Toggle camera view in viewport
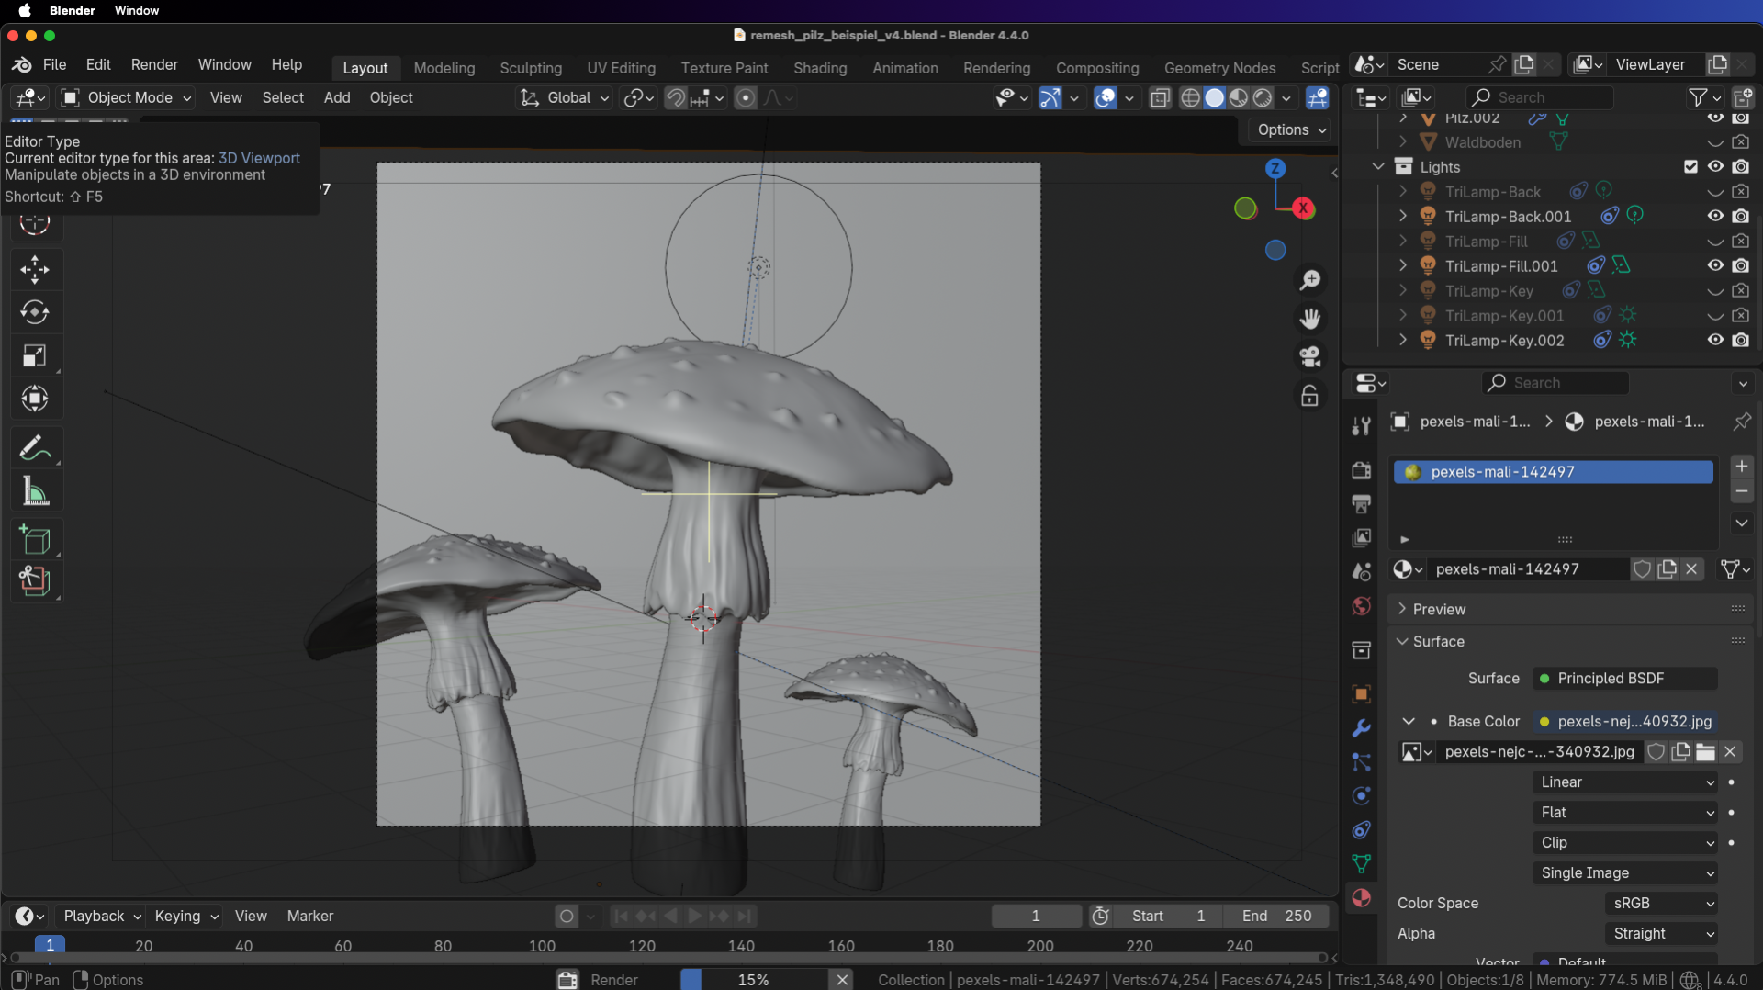The width and height of the screenshot is (1763, 990). click(x=1310, y=356)
